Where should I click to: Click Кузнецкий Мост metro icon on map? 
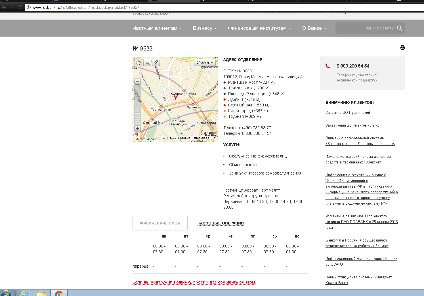pyautogui.click(x=183, y=90)
